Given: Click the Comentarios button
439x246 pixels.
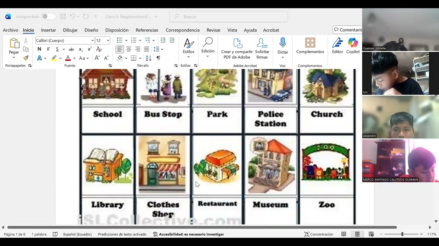Looking at the screenshot, I should (348, 30).
